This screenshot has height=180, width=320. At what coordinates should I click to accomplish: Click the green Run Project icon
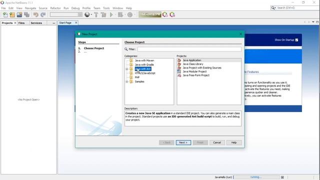pyautogui.click(x=111, y=14)
